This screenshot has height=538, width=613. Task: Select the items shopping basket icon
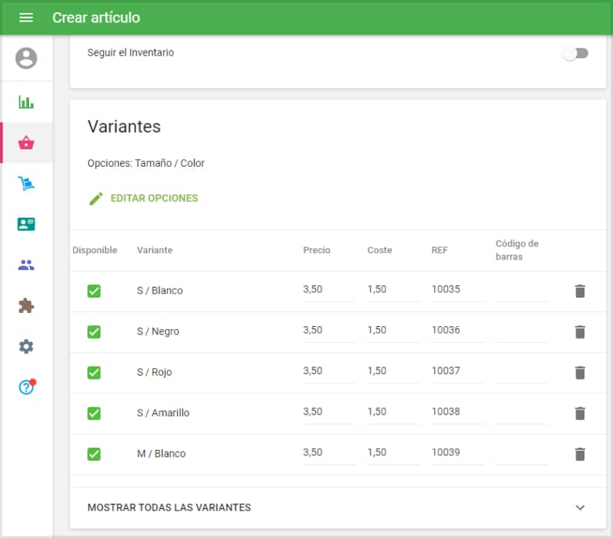(x=26, y=142)
